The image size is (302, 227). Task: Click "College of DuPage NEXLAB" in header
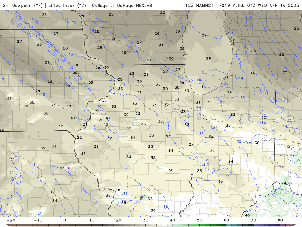[x=122, y=5]
